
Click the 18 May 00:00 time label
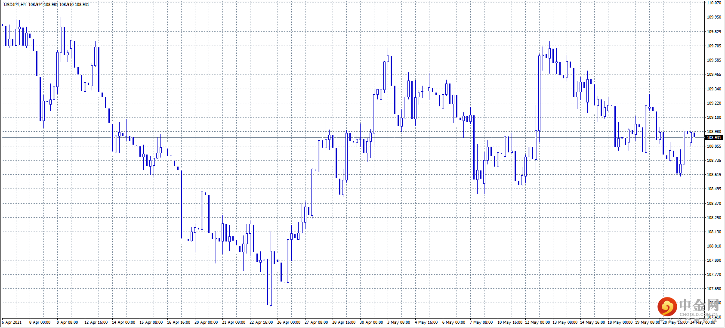pos(620,322)
